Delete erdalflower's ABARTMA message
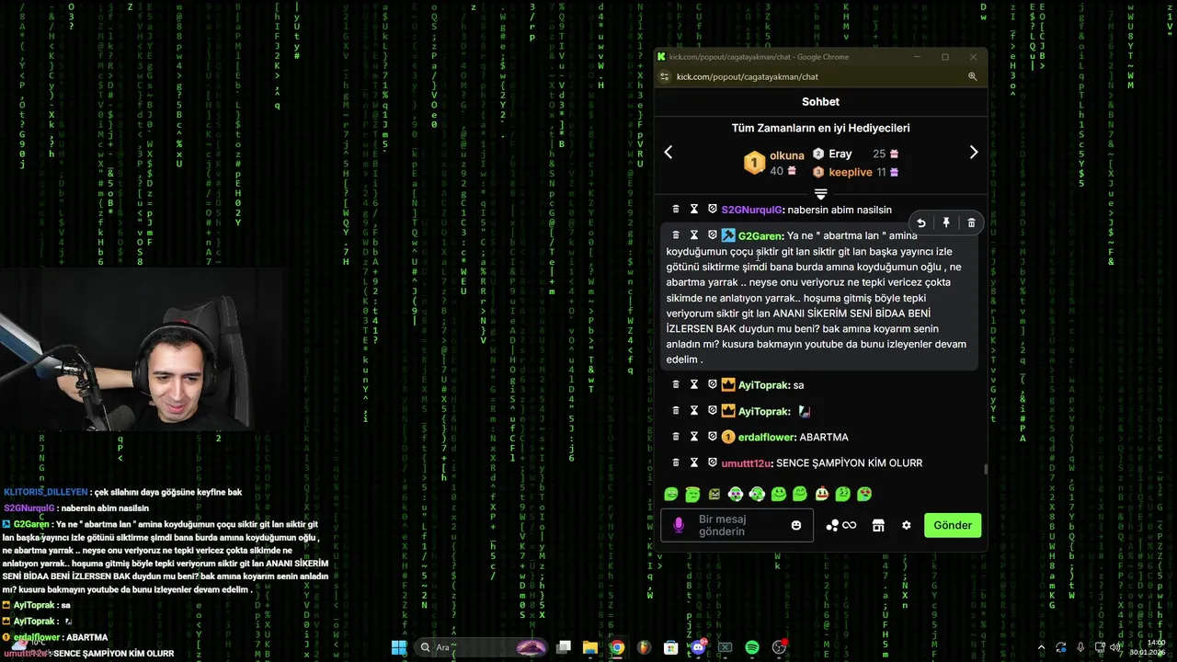 [676, 437]
